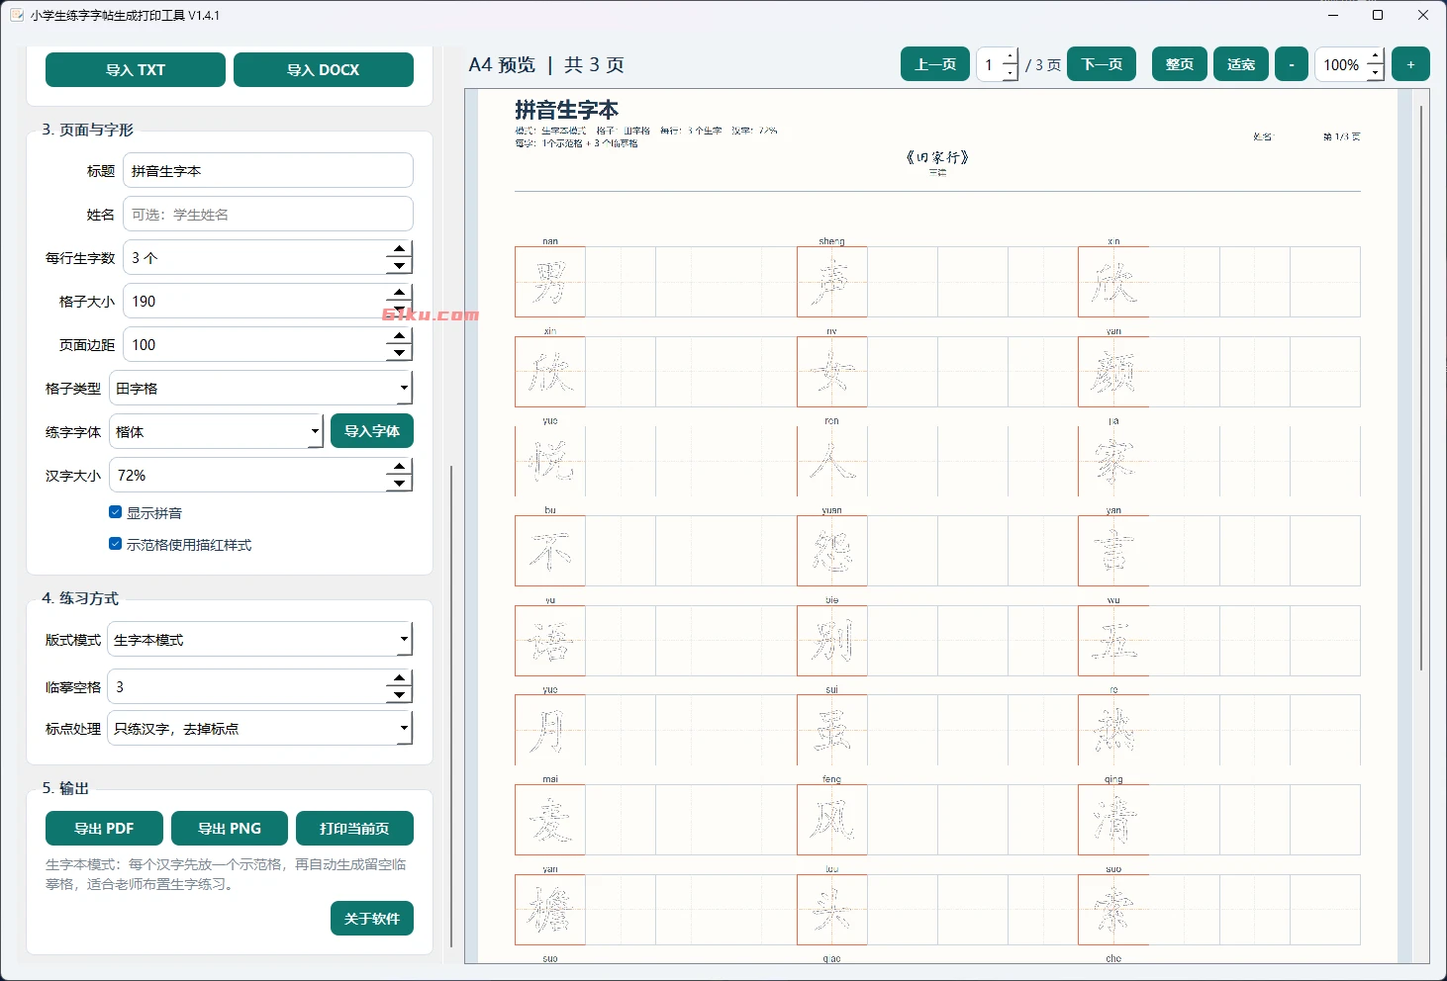1447x981 pixels.
Task: Click the preview vertical scrollbar
Action: 1421,388
